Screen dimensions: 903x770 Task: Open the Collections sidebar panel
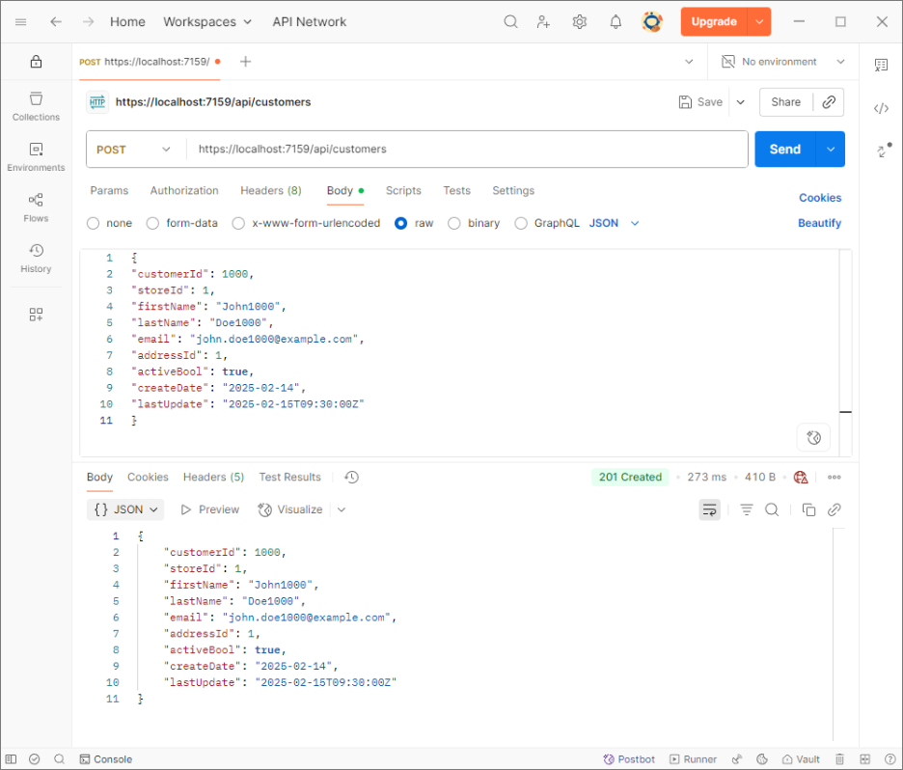tap(36, 105)
